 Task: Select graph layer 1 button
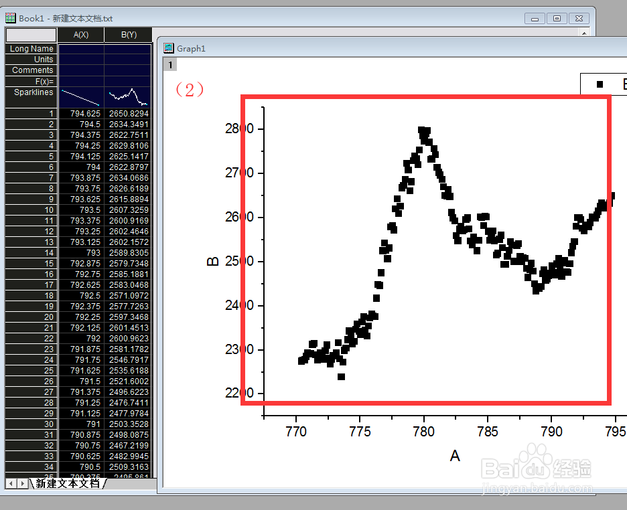170,65
